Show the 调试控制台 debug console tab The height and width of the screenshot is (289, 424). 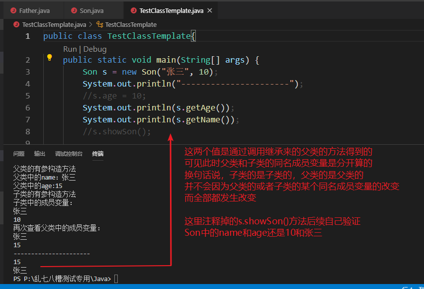[x=69, y=154]
